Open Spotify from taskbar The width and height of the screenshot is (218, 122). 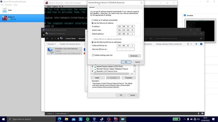(x=88, y=119)
